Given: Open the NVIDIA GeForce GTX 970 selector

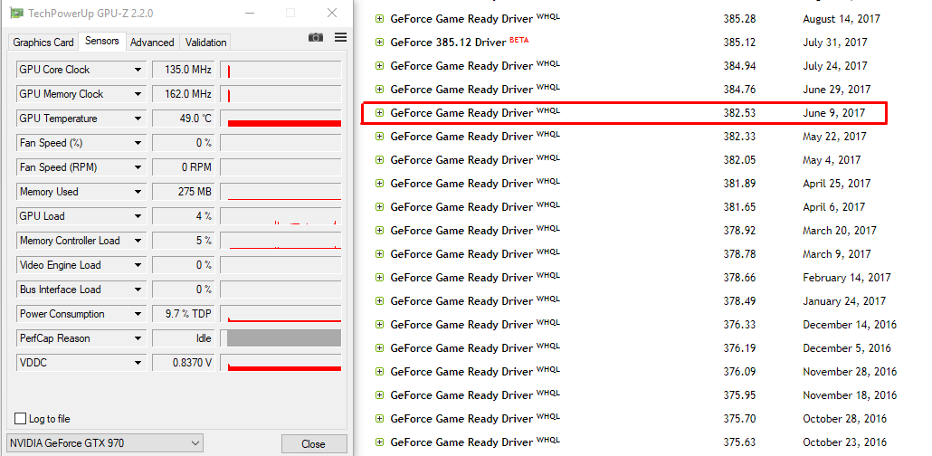Looking at the screenshot, I should pos(105,443).
